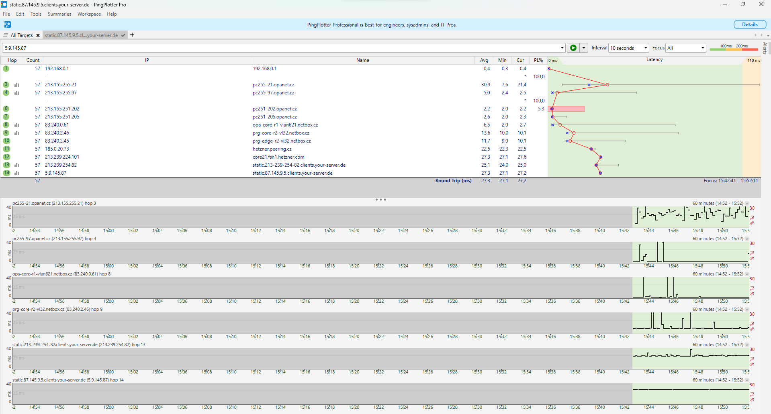Click the hamburger icon beside All Targets

(x=6, y=35)
